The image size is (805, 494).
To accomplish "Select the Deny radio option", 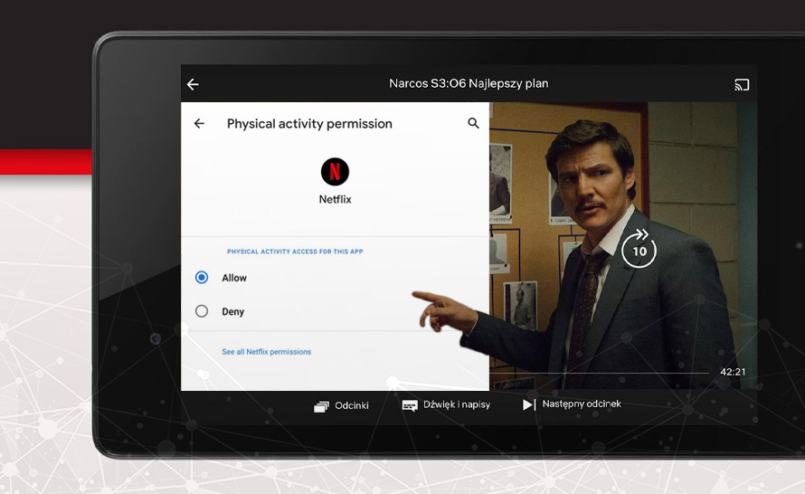I will point(202,311).
